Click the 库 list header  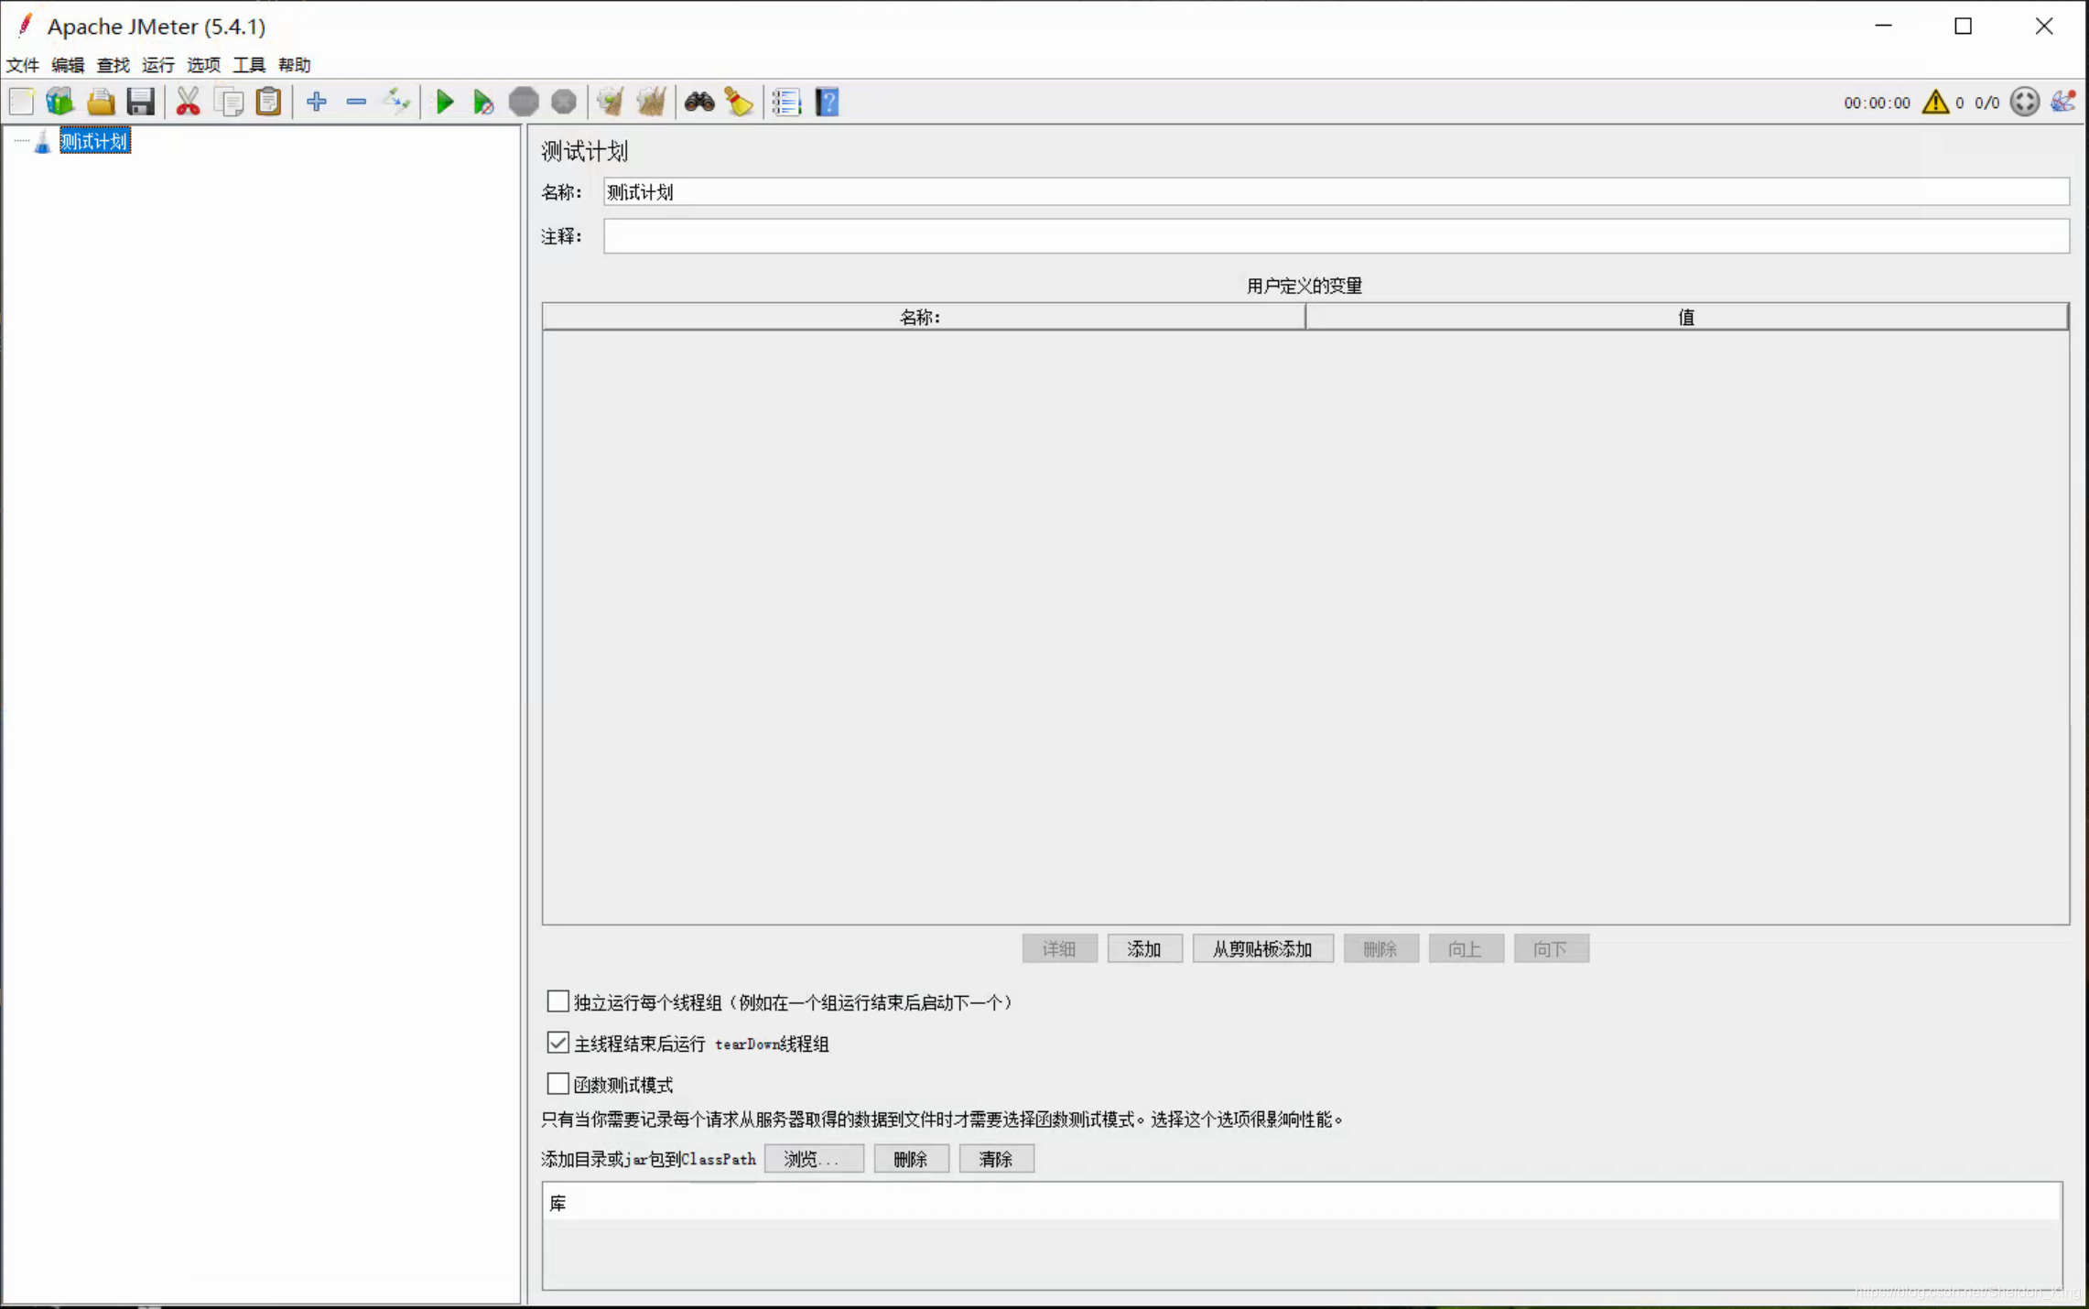pyautogui.click(x=1302, y=1203)
